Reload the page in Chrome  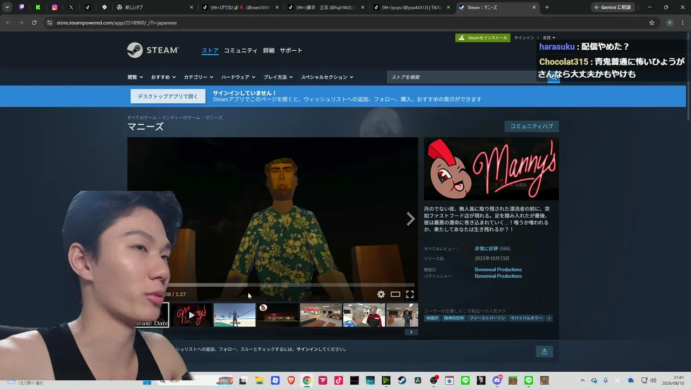coord(34,23)
